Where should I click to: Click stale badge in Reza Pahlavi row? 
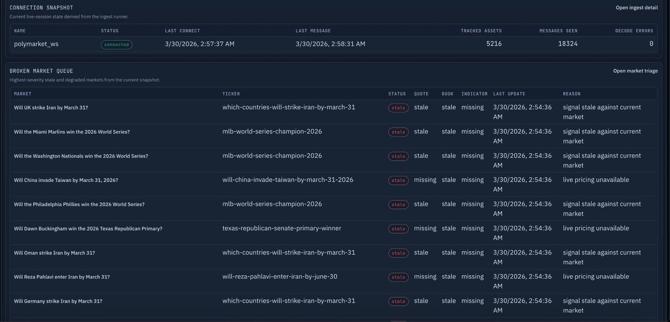point(399,277)
